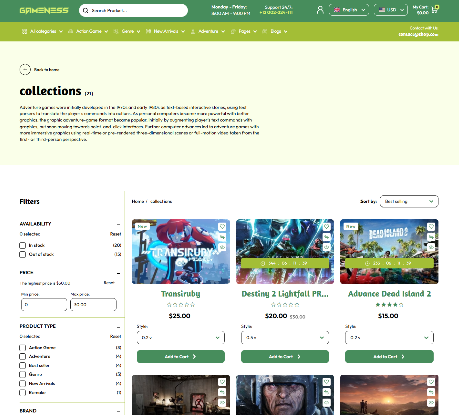Viewport: 459px width, 415px height.
Task: Open Advance Dead Island 2 Style dropdown
Action: pos(389,337)
